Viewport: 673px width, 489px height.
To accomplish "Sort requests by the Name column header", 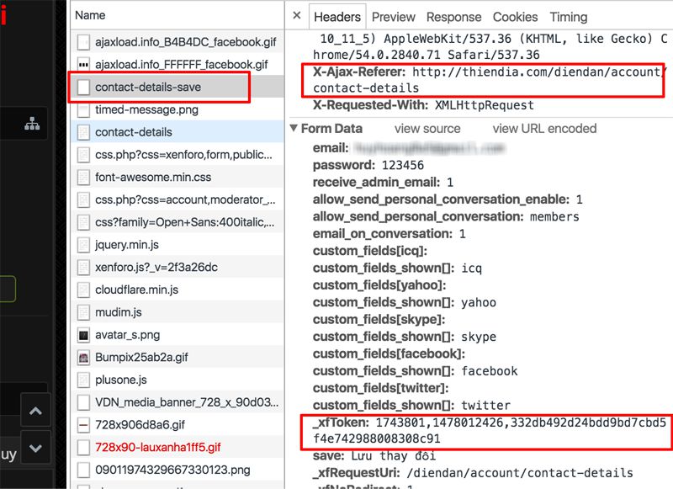I will [x=90, y=15].
